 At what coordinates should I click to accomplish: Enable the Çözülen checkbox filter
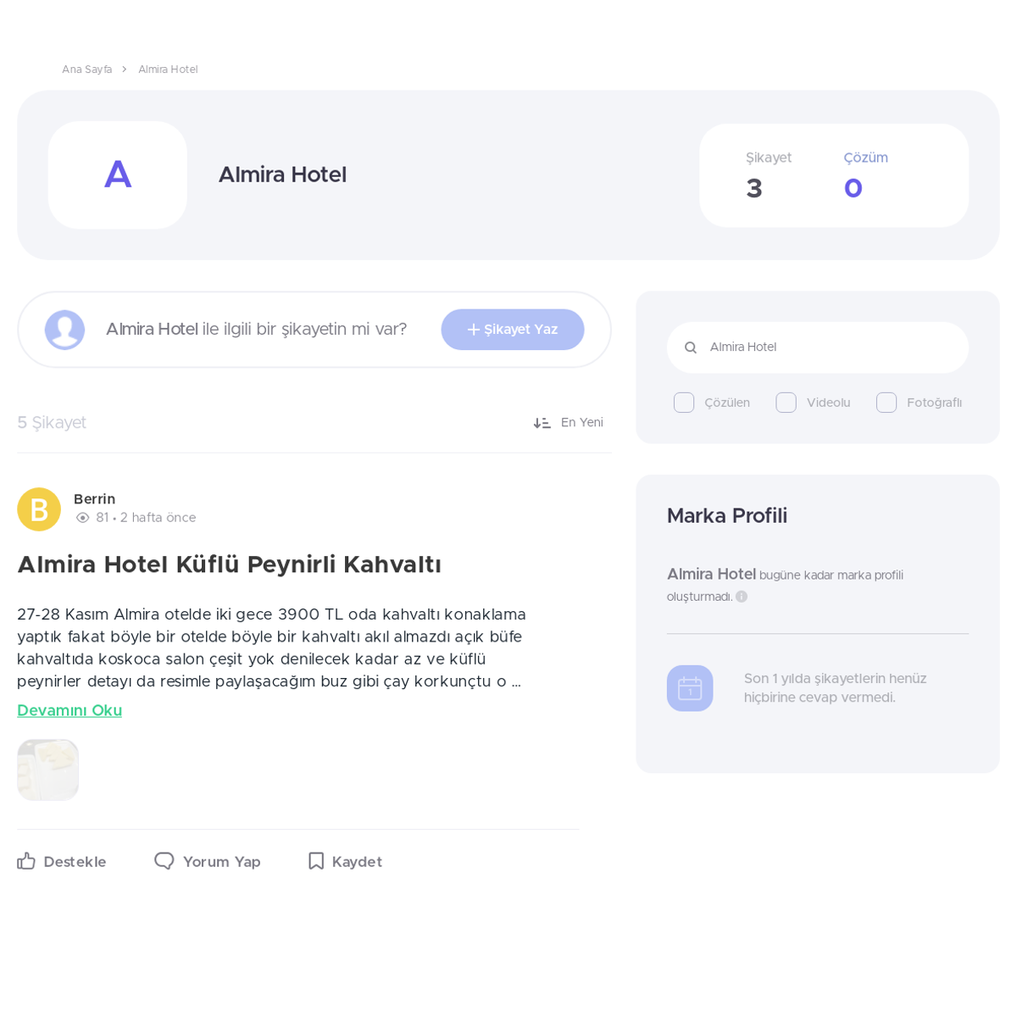pyautogui.click(x=684, y=403)
